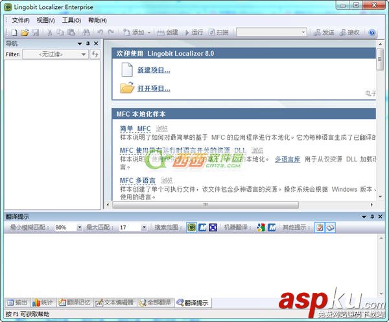Toggle third search scope dark blue icon
The width and height of the screenshot is (389, 322).
click(x=213, y=227)
